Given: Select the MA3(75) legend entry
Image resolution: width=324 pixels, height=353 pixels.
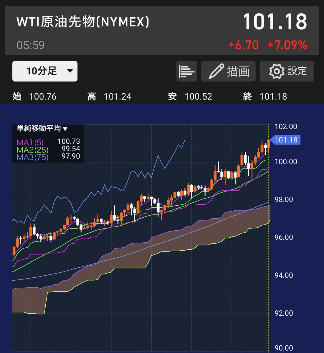Looking at the screenshot, I should coord(32,157).
